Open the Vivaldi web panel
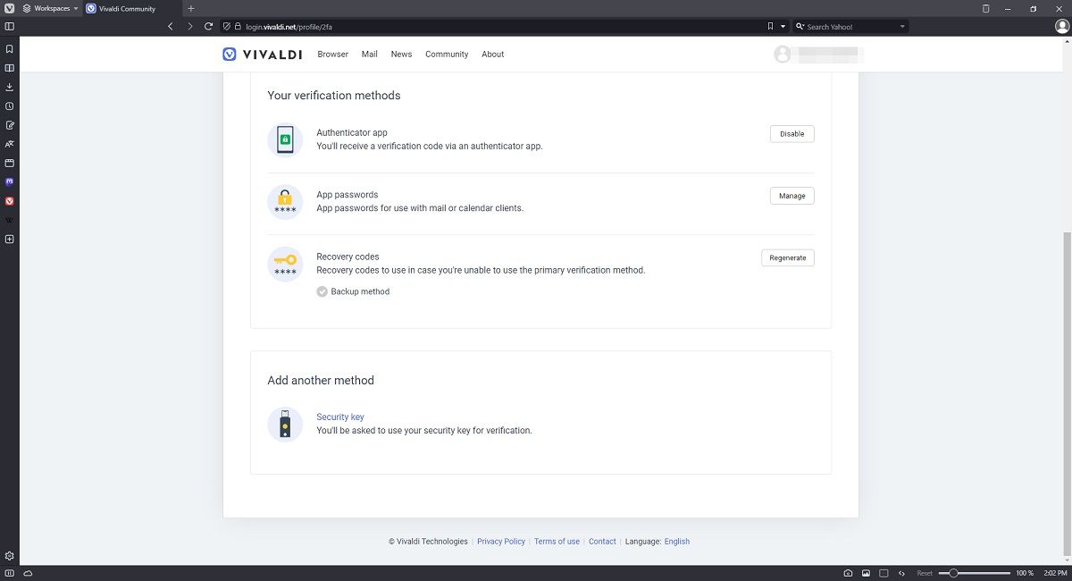Image resolution: width=1072 pixels, height=581 pixels. tap(9, 201)
